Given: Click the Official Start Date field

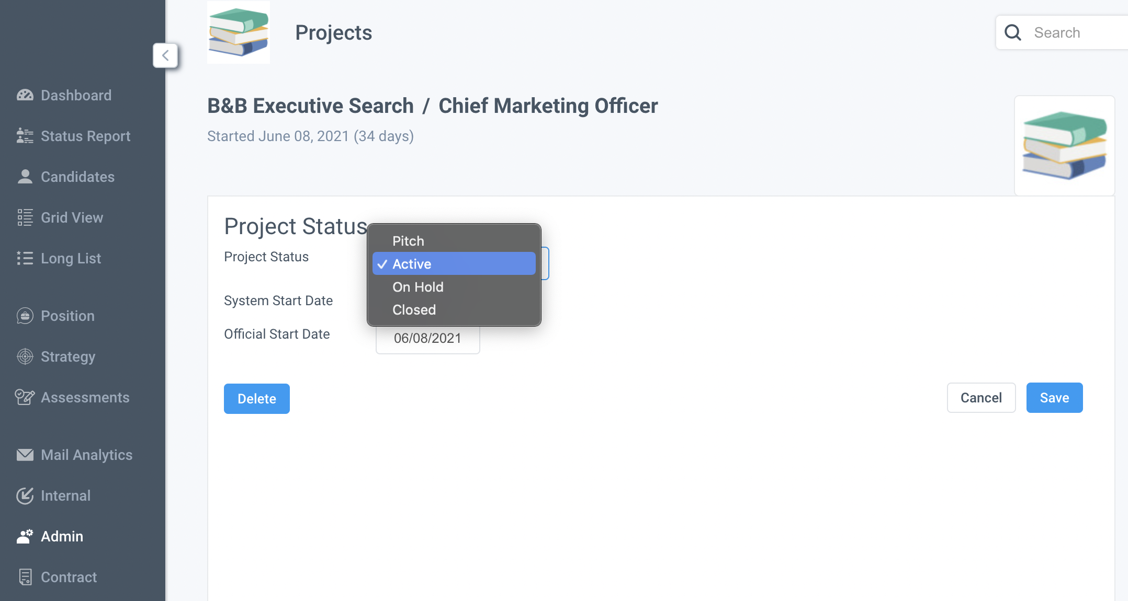Looking at the screenshot, I should pos(427,339).
